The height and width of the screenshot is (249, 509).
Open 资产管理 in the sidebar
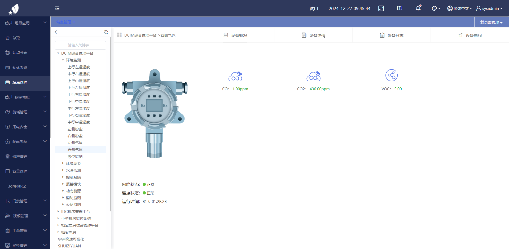pyautogui.click(x=25, y=157)
